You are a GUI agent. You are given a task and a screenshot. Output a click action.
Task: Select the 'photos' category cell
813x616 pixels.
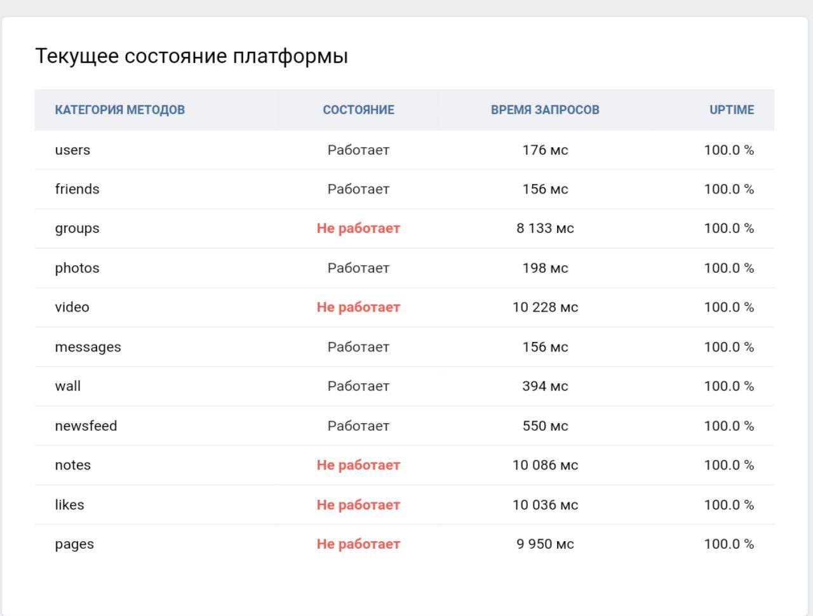coord(77,268)
